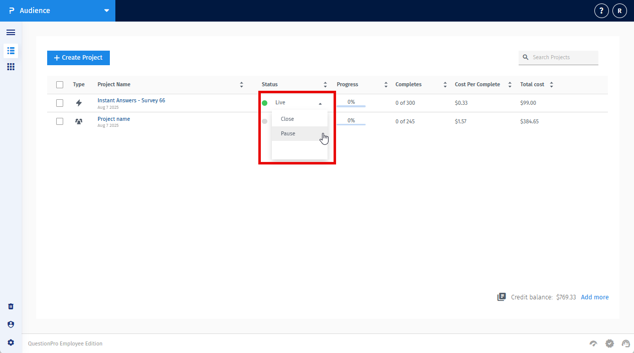Click the Add more credits link
Screen dimensions: 634x353
pyautogui.click(x=594, y=297)
